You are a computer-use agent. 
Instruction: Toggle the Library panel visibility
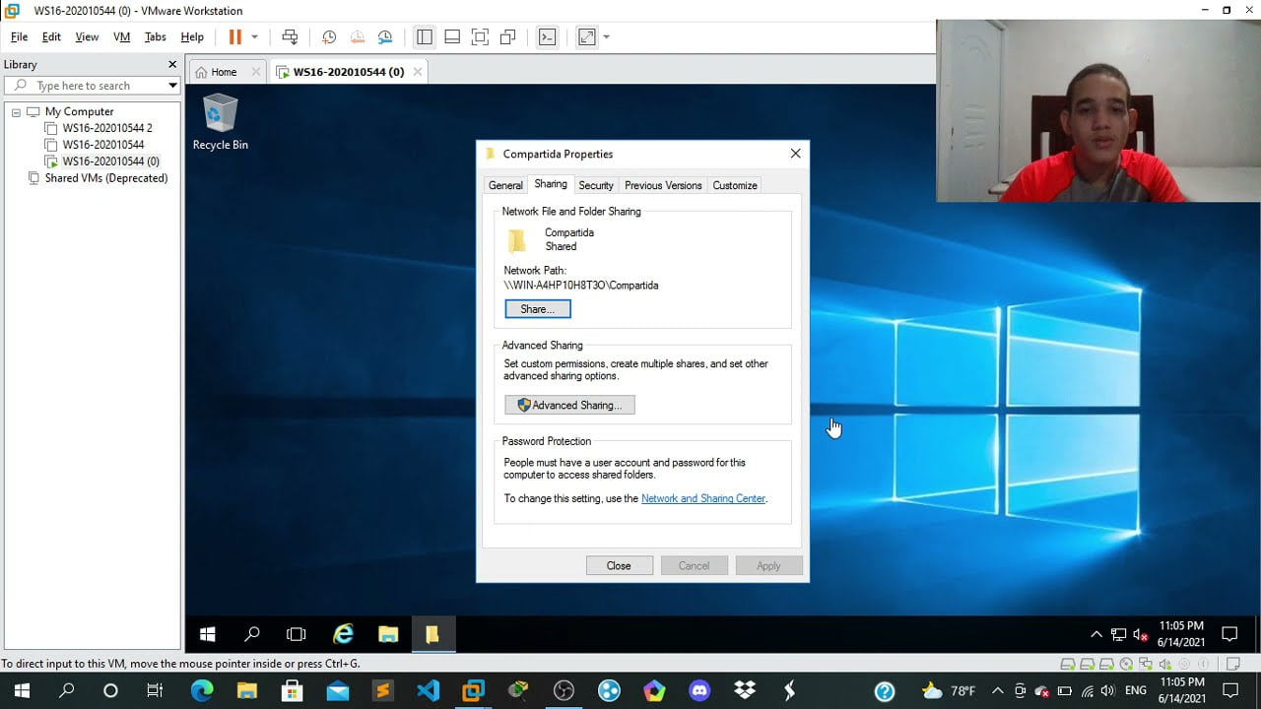(424, 36)
